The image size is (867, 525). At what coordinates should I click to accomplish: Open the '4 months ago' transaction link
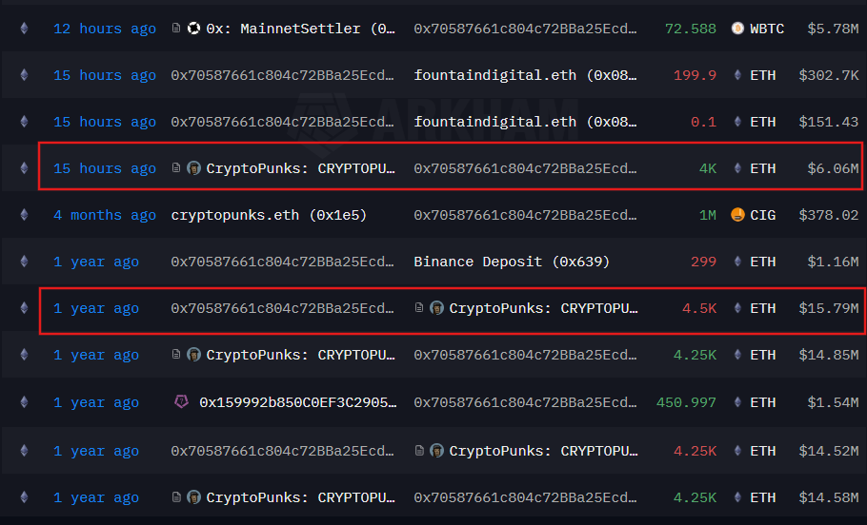105,215
